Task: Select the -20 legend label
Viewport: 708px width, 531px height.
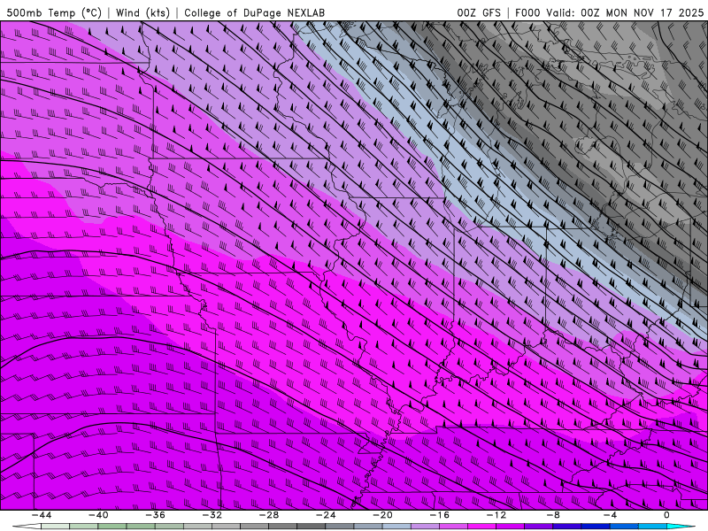Action: tap(382, 515)
